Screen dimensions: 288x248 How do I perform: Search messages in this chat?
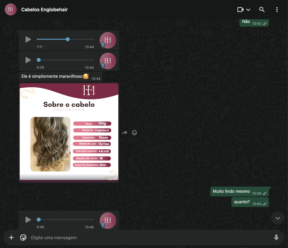coord(262,10)
